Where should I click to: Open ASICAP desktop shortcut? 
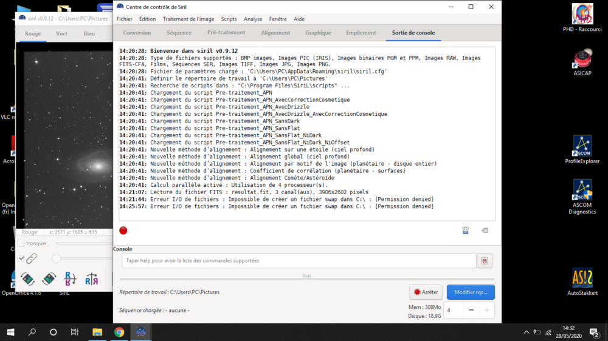[582, 62]
